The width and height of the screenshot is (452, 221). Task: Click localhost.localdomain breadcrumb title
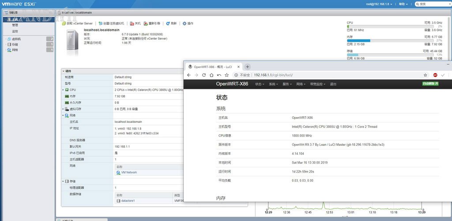(77, 13)
